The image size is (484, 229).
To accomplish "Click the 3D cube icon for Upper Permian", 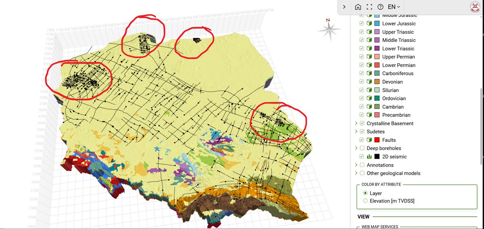I will pos(369,57).
